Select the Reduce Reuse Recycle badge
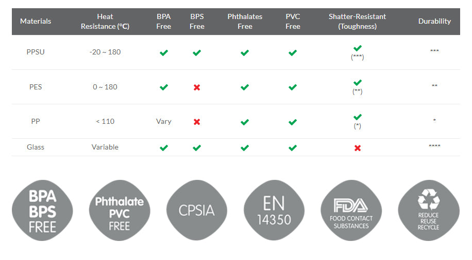Image resolution: width=472 pixels, height=260 pixels. [429, 211]
